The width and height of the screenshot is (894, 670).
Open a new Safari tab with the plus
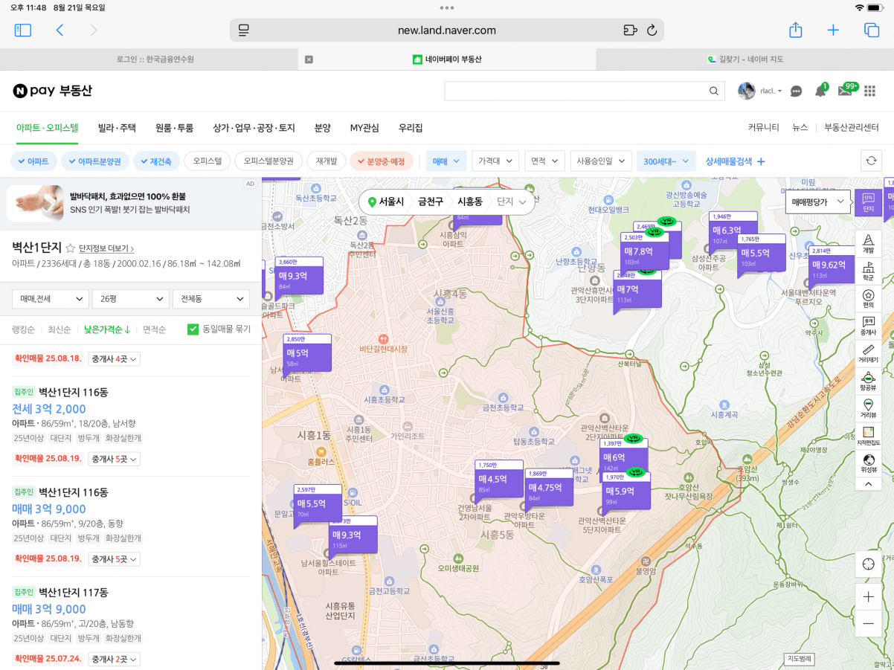click(833, 30)
